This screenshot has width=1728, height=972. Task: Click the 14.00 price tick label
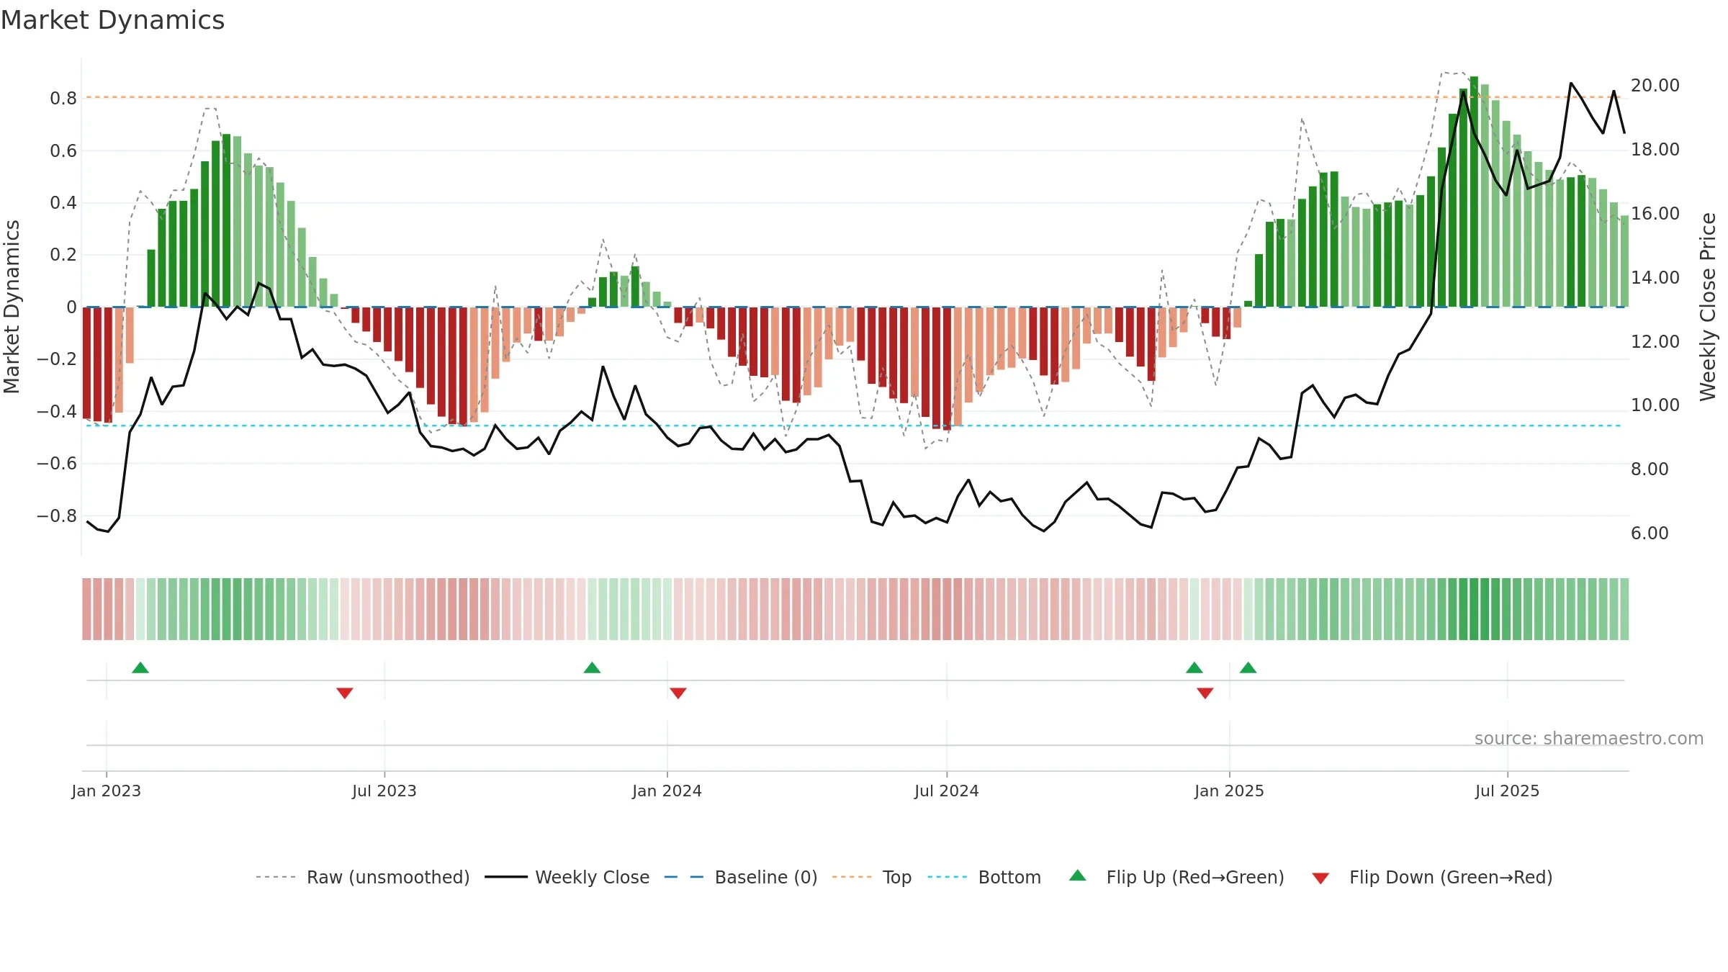pyautogui.click(x=1655, y=277)
